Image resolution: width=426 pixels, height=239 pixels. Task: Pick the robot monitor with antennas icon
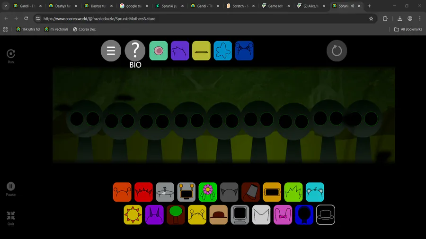[x=186, y=192]
